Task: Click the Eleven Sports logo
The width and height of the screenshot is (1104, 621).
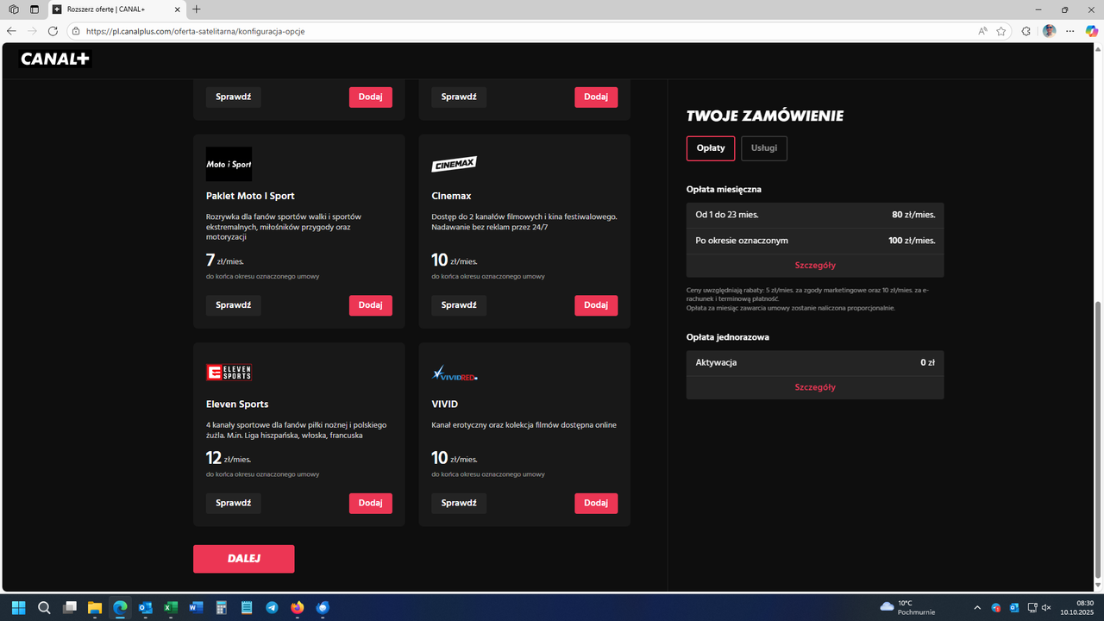Action: pyautogui.click(x=229, y=373)
